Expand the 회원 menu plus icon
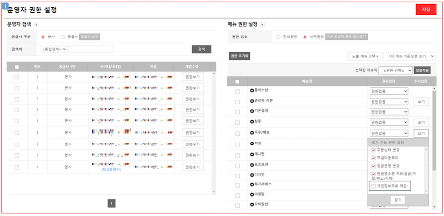The width and height of the screenshot is (444, 216). (x=252, y=143)
